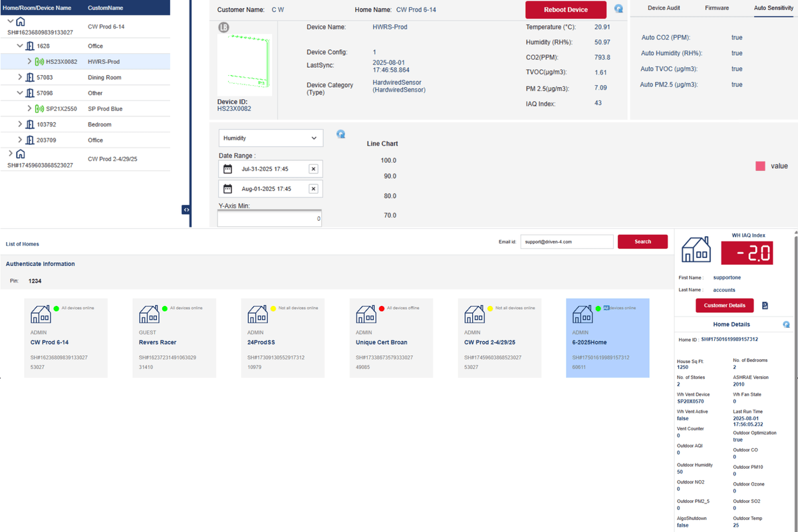Select the Auto Sensitivity tab
This screenshot has height=532, width=798.
tap(773, 8)
